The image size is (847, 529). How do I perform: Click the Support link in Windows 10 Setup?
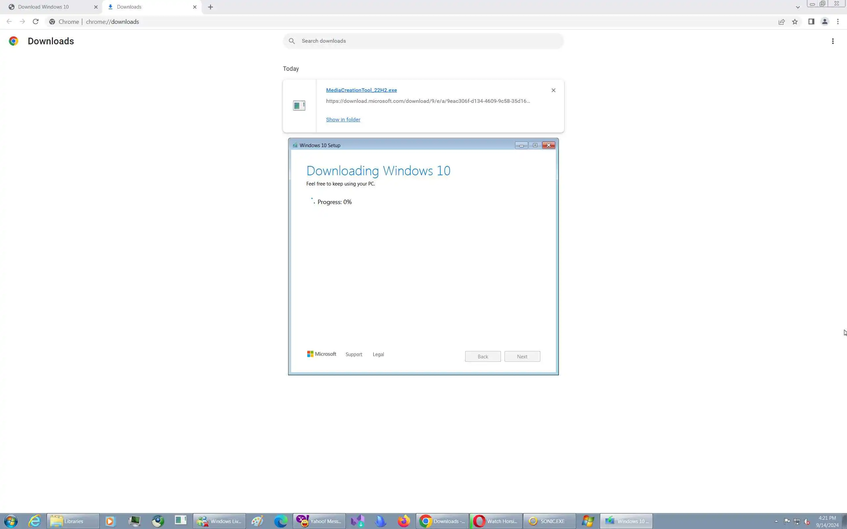tap(353, 354)
